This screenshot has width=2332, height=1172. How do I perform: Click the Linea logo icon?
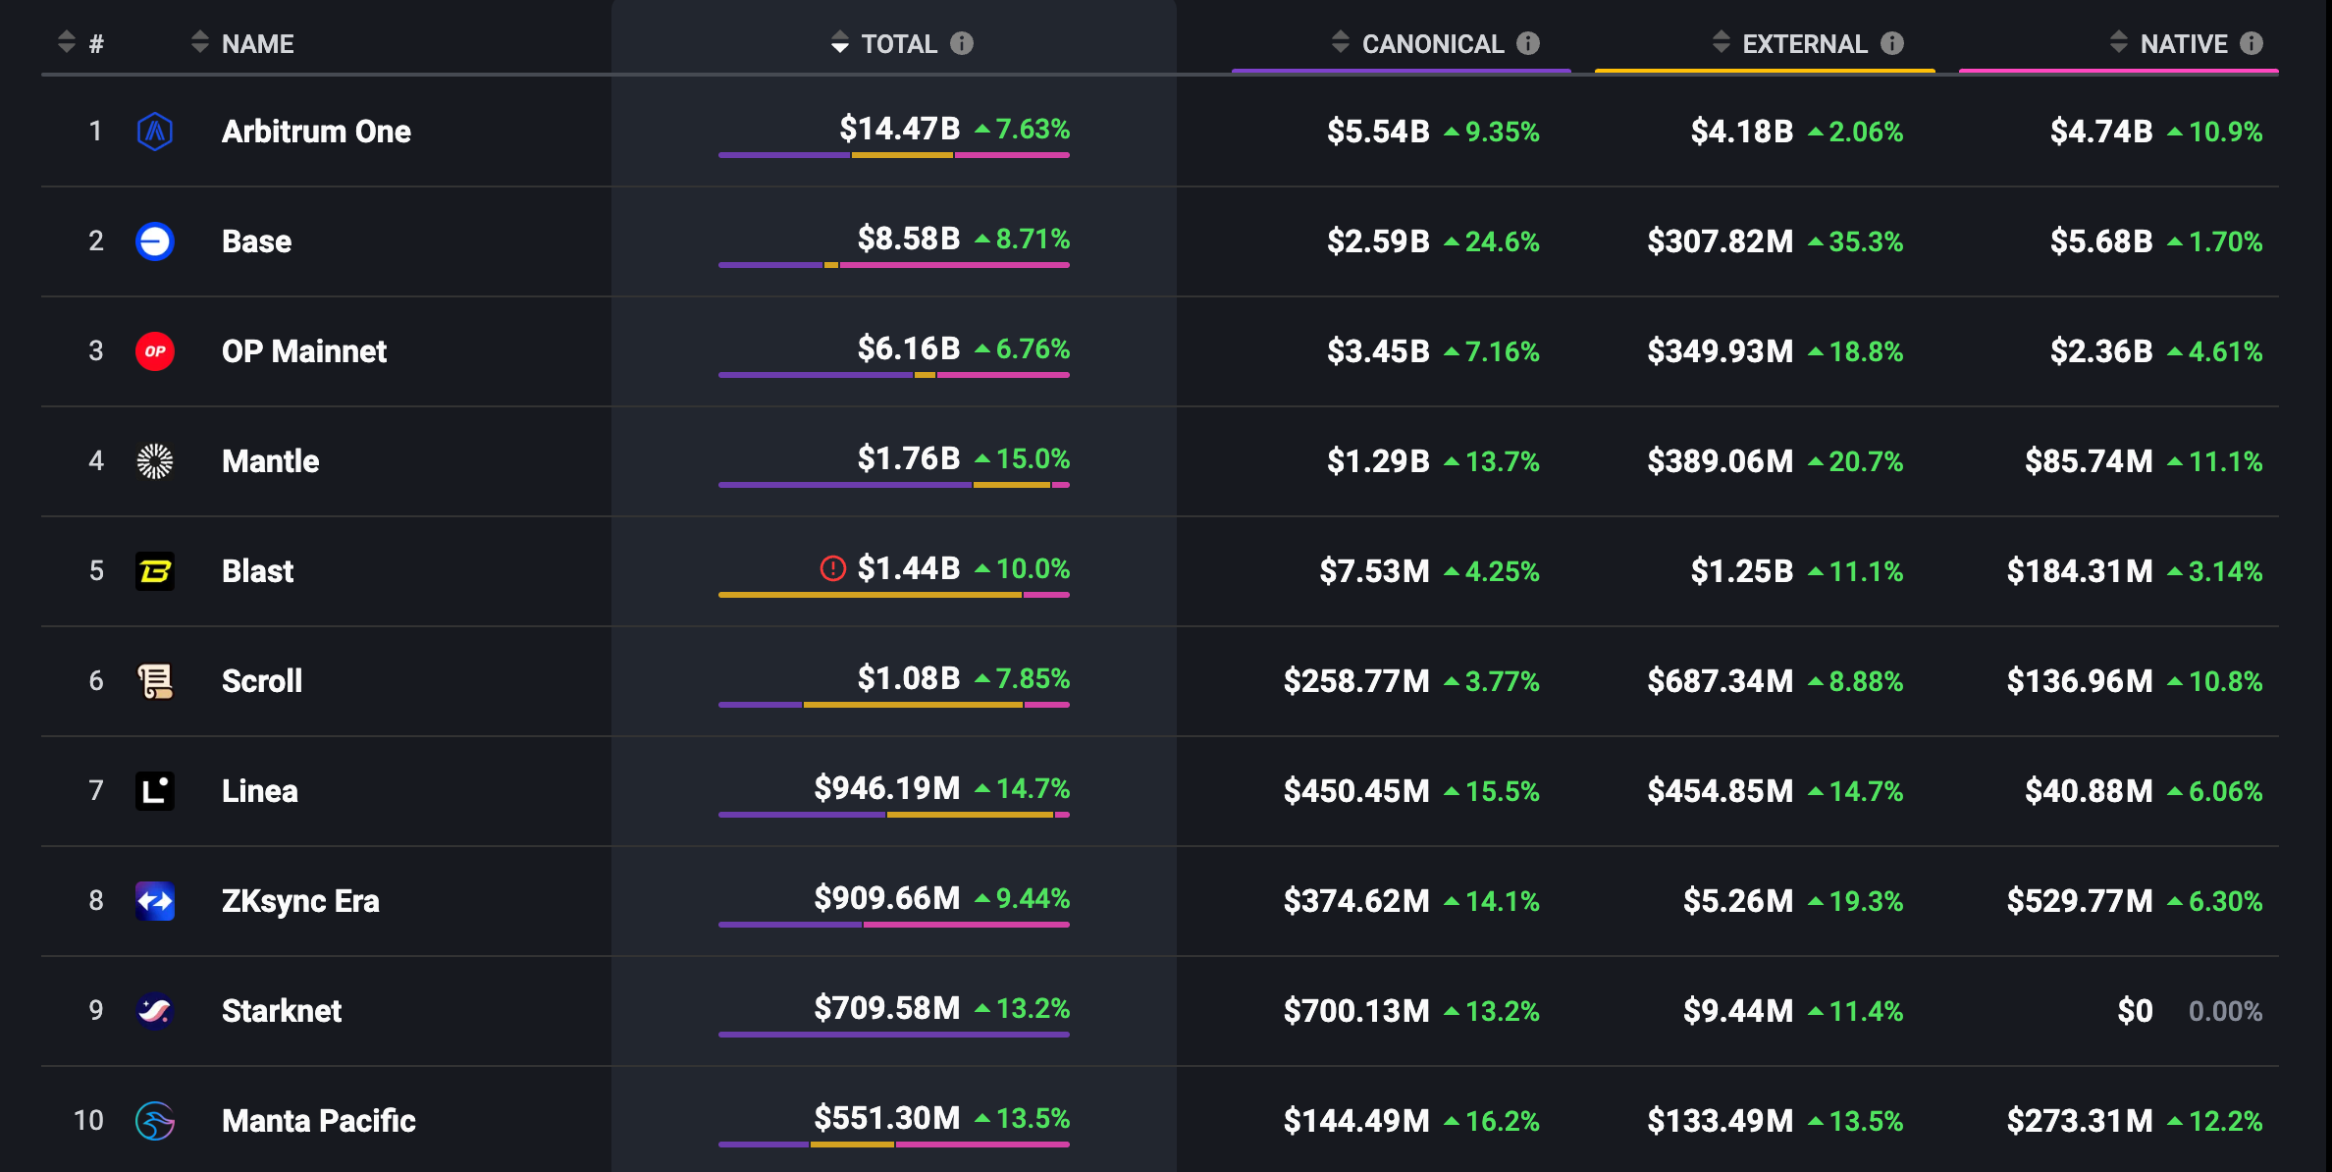(x=155, y=791)
